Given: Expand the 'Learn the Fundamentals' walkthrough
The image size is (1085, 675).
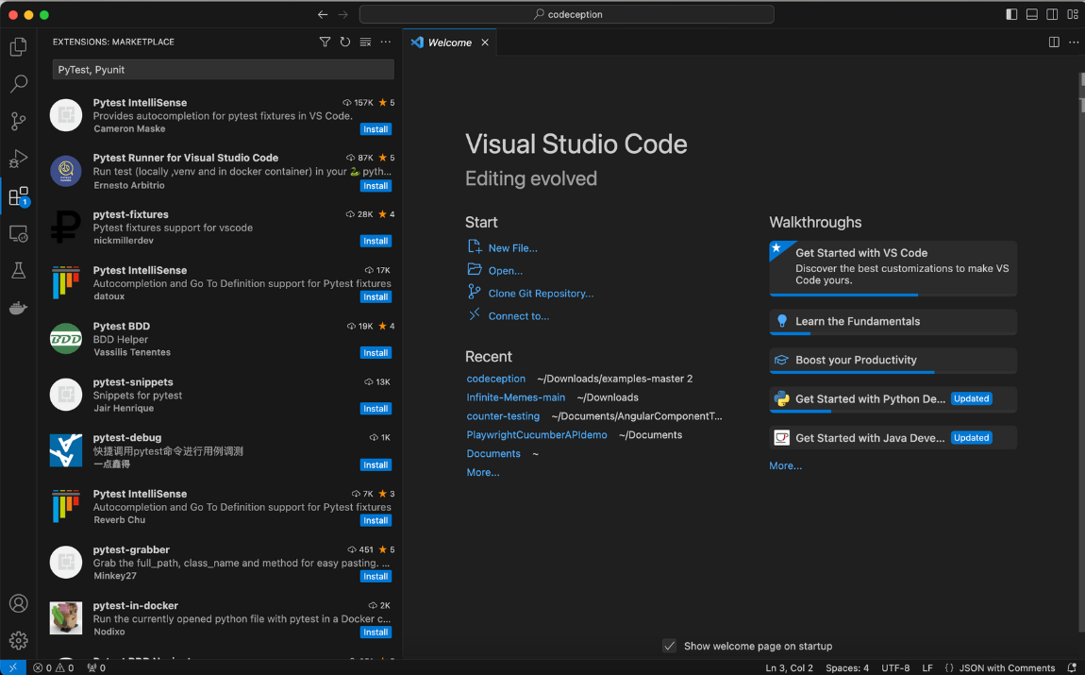Looking at the screenshot, I should click(x=893, y=322).
